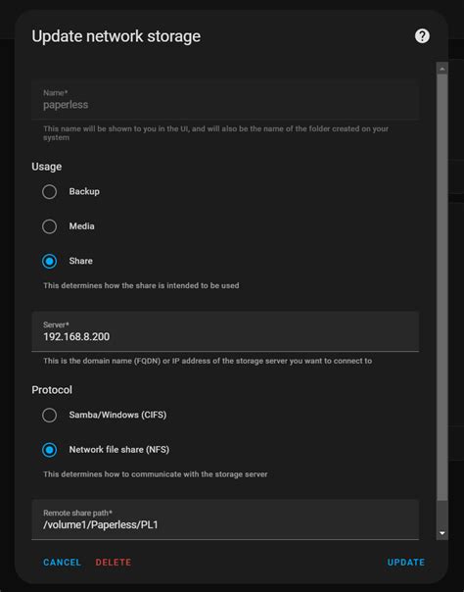Delete this network storage entry
Screen dimensions: 464x592
[x=114, y=563]
